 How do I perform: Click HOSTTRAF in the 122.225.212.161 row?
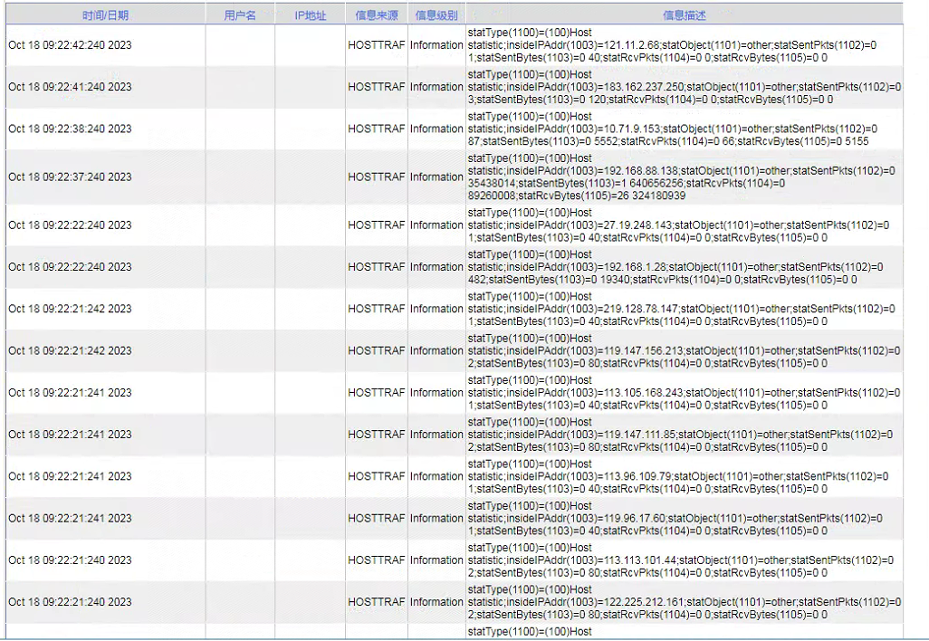[377, 602]
